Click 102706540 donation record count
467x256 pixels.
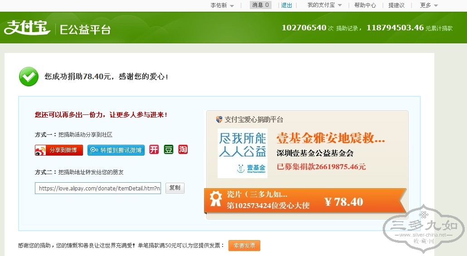coord(304,28)
